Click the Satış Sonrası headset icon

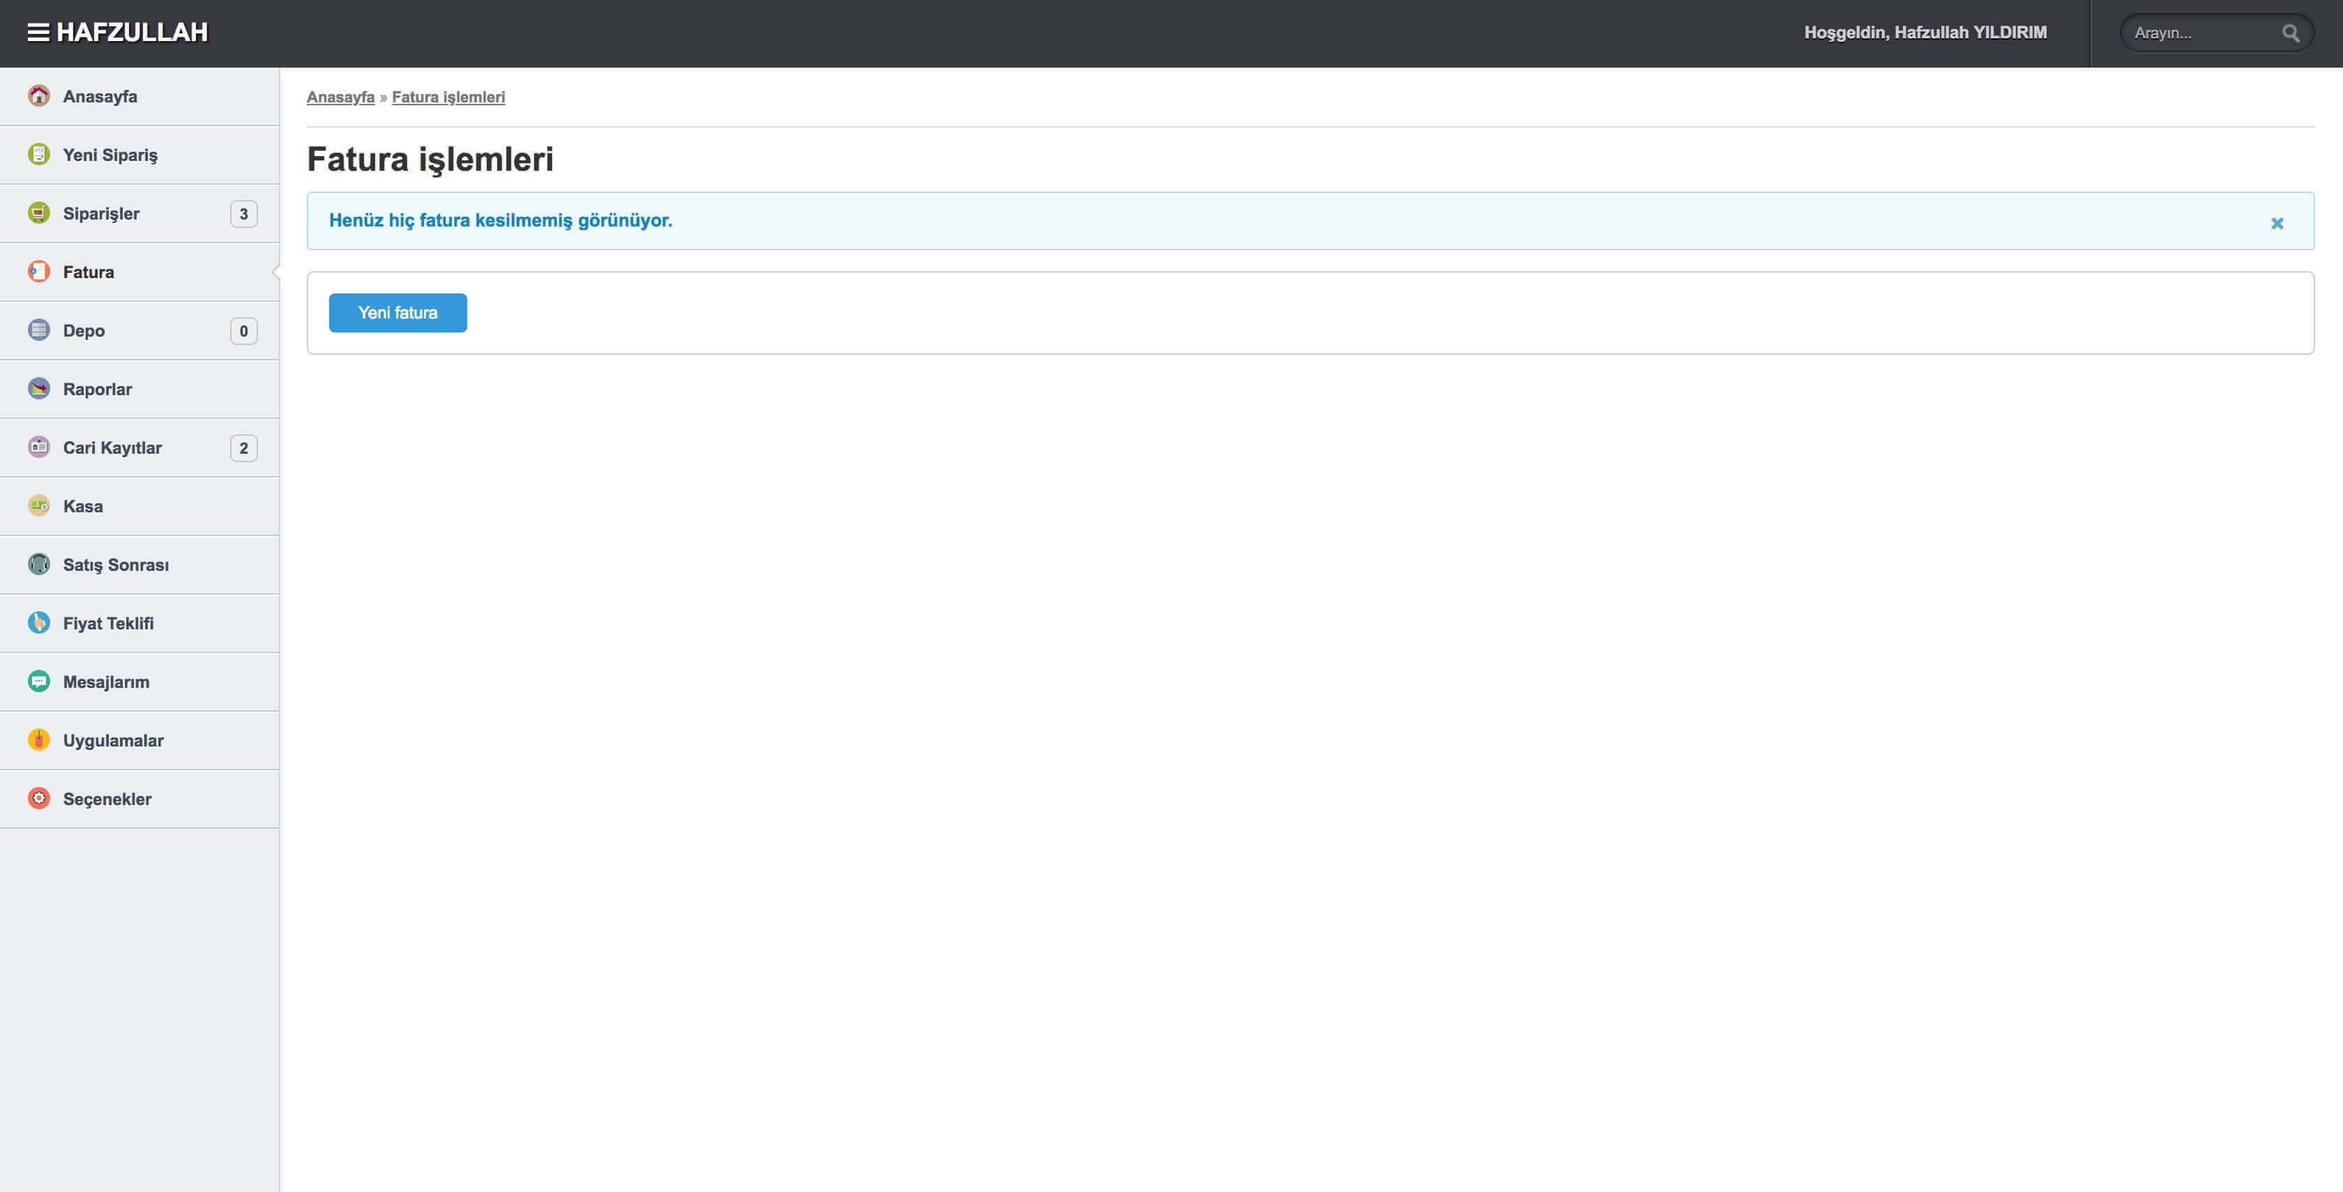pyautogui.click(x=38, y=564)
